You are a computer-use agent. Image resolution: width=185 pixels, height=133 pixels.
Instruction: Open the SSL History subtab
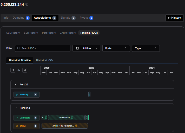coord(13,33)
